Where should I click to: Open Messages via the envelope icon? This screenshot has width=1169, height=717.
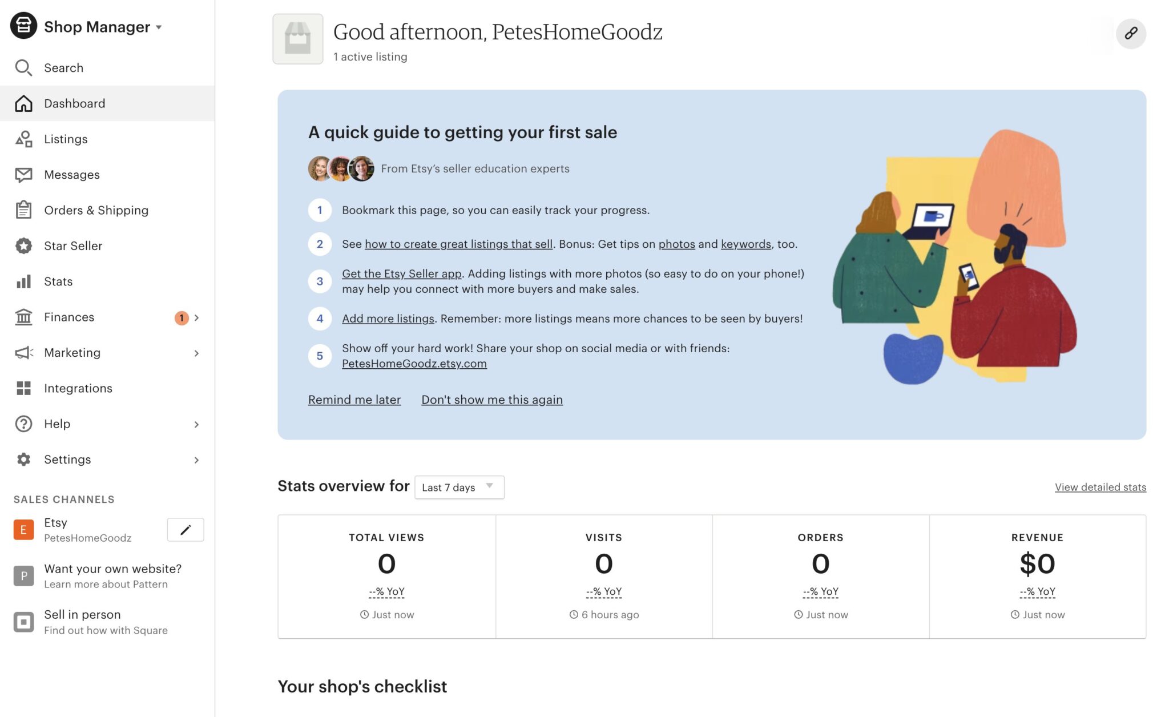point(23,175)
